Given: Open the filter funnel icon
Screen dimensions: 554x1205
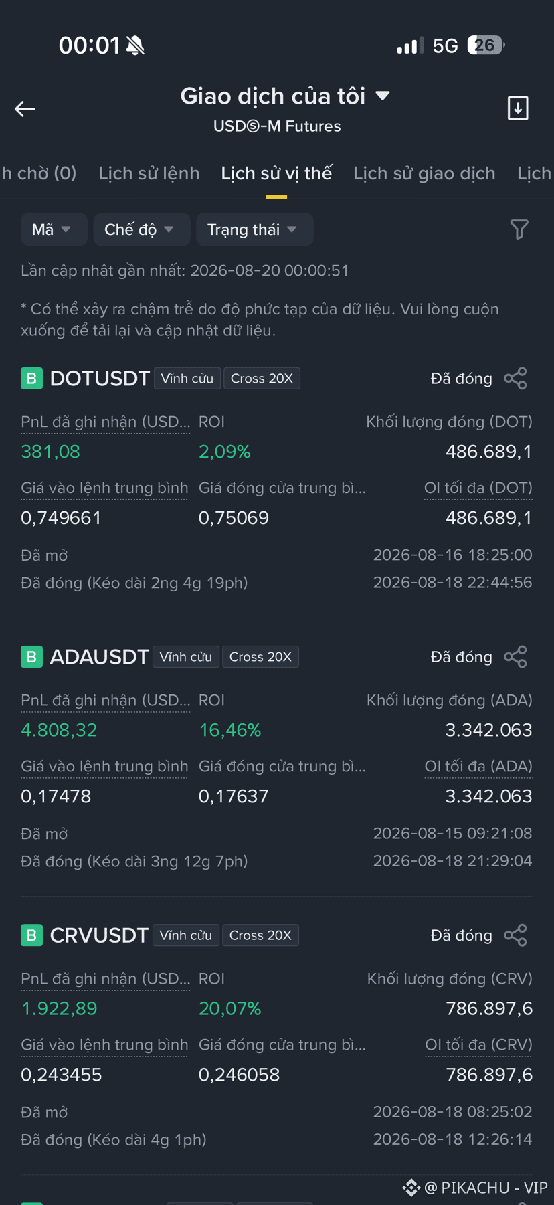Looking at the screenshot, I should (x=519, y=229).
